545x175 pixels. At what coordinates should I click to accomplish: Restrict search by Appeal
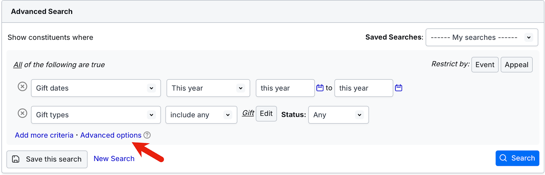click(516, 65)
